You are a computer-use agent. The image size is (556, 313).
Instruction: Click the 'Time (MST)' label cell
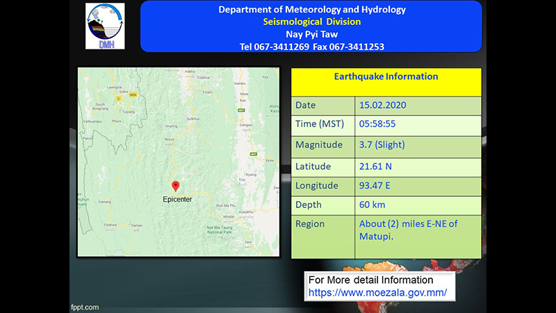[x=323, y=126]
